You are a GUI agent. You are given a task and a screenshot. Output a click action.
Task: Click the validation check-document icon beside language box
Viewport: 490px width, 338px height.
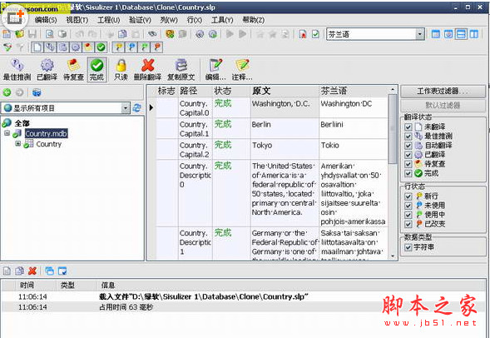[x=315, y=34]
